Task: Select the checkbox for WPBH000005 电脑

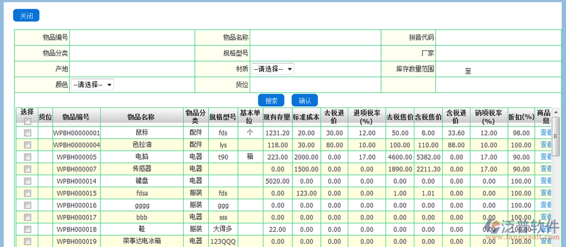Action: pos(27,157)
